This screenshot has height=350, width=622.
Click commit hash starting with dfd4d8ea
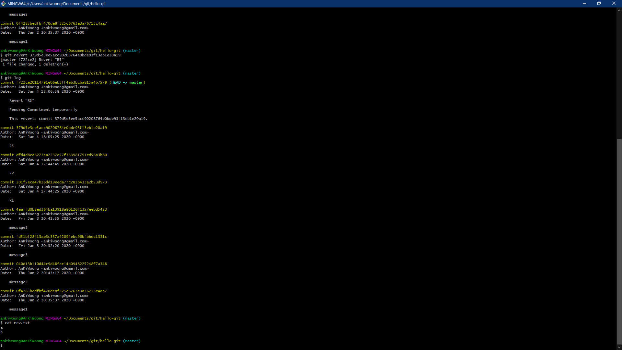(61, 155)
